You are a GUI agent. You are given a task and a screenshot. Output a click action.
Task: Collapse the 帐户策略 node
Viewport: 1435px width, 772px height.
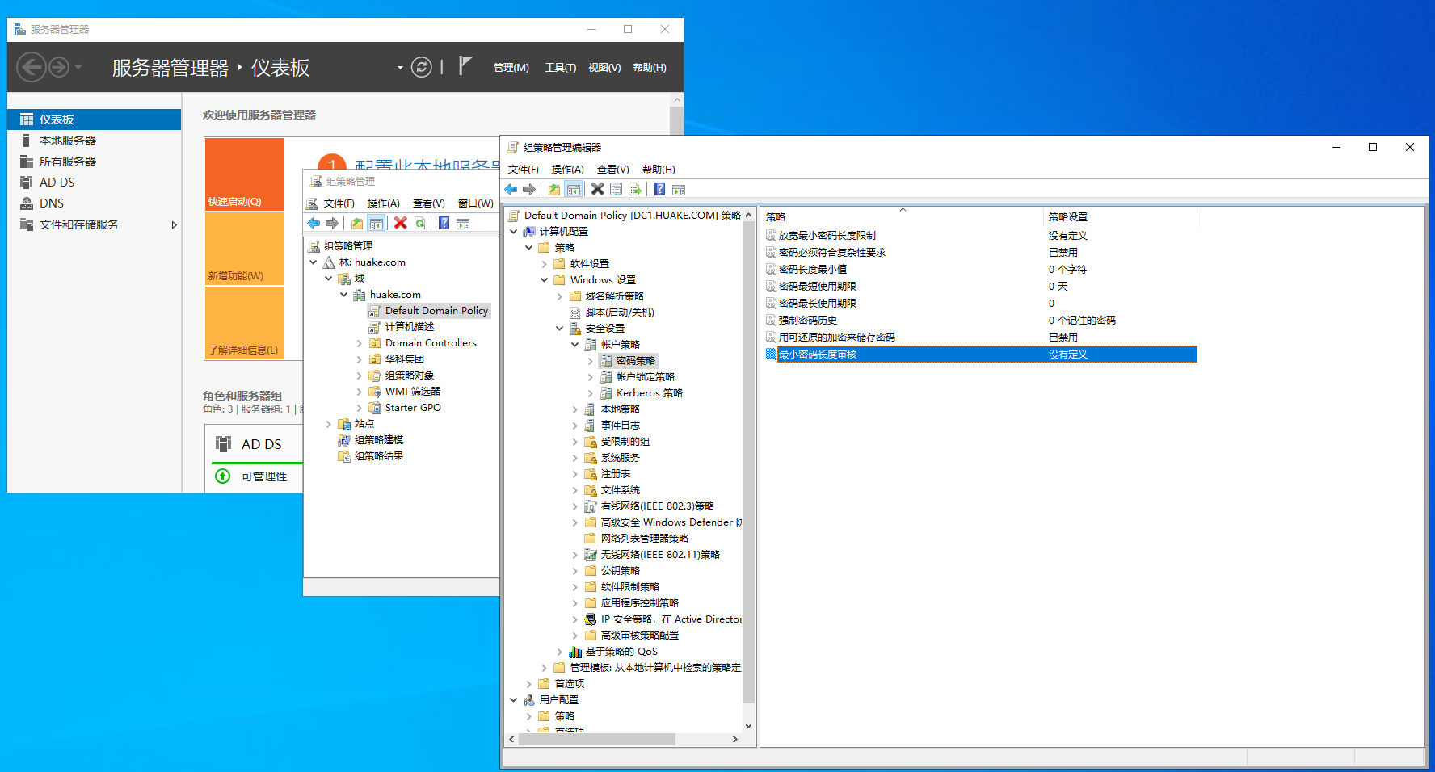(575, 345)
